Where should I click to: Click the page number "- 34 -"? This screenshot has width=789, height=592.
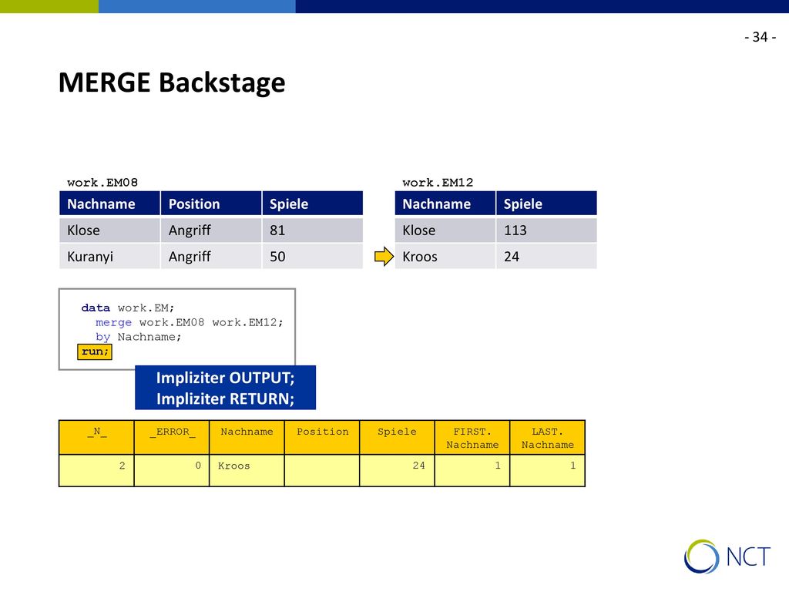click(x=760, y=37)
